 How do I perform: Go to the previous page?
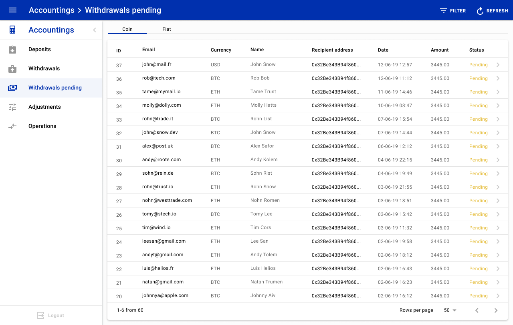click(477, 310)
